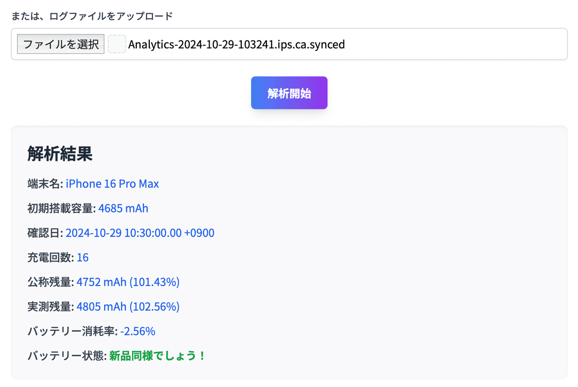578x387 pixels.
Task: Select initial capacity value 4685 mAh
Action: point(123,208)
